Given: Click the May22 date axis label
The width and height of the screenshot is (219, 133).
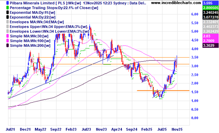Looking at the screenshot, I should pos(40,129).
